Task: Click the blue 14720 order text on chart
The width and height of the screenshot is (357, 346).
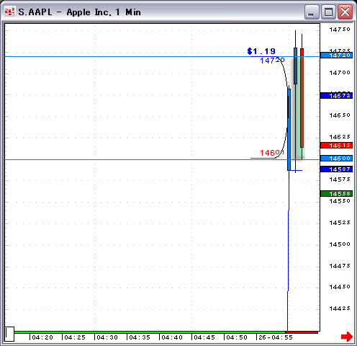Action: (x=272, y=61)
